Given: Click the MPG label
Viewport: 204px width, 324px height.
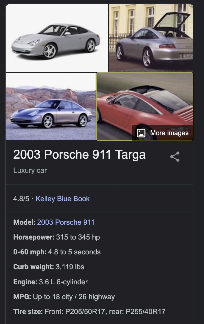Looking at the screenshot, I should pyautogui.click(x=22, y=297).
